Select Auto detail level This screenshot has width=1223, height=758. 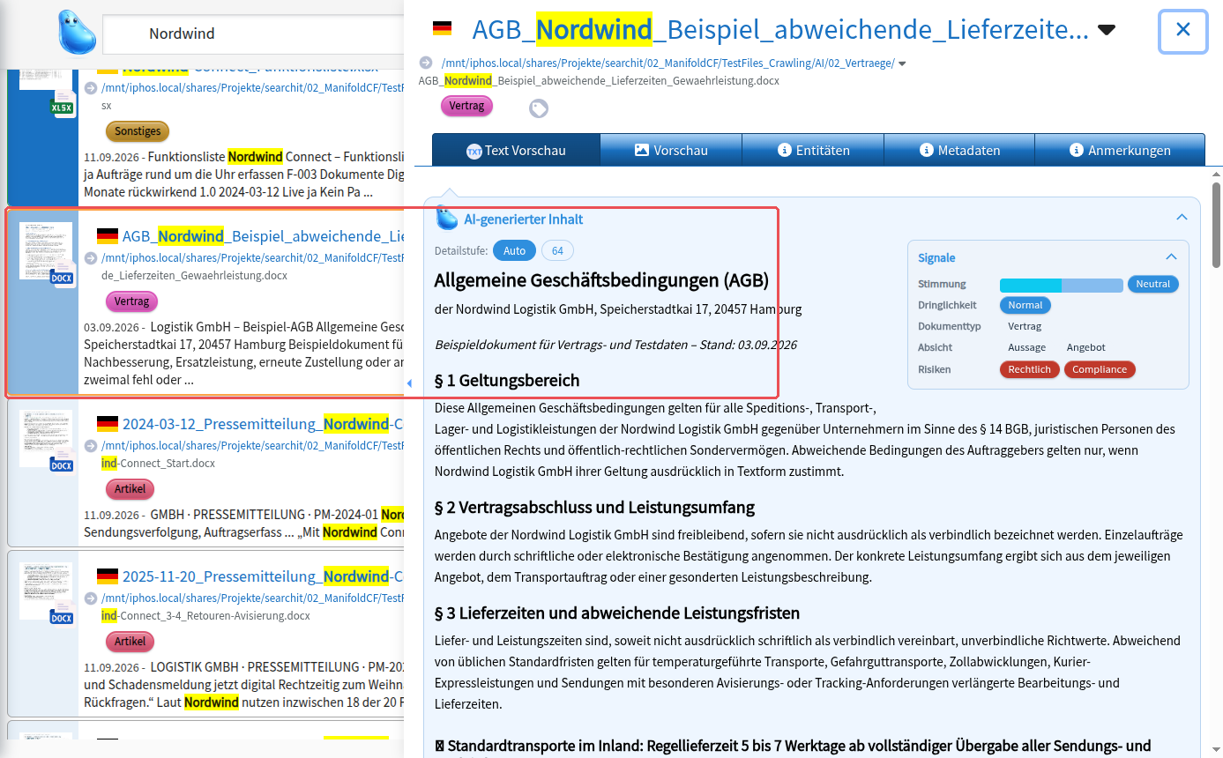[x=515, y=250]
